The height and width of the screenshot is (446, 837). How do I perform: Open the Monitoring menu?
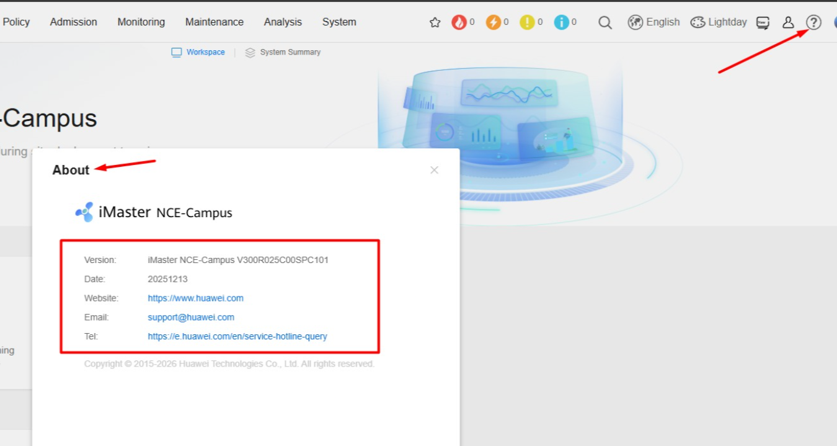[x=141, y=22]
